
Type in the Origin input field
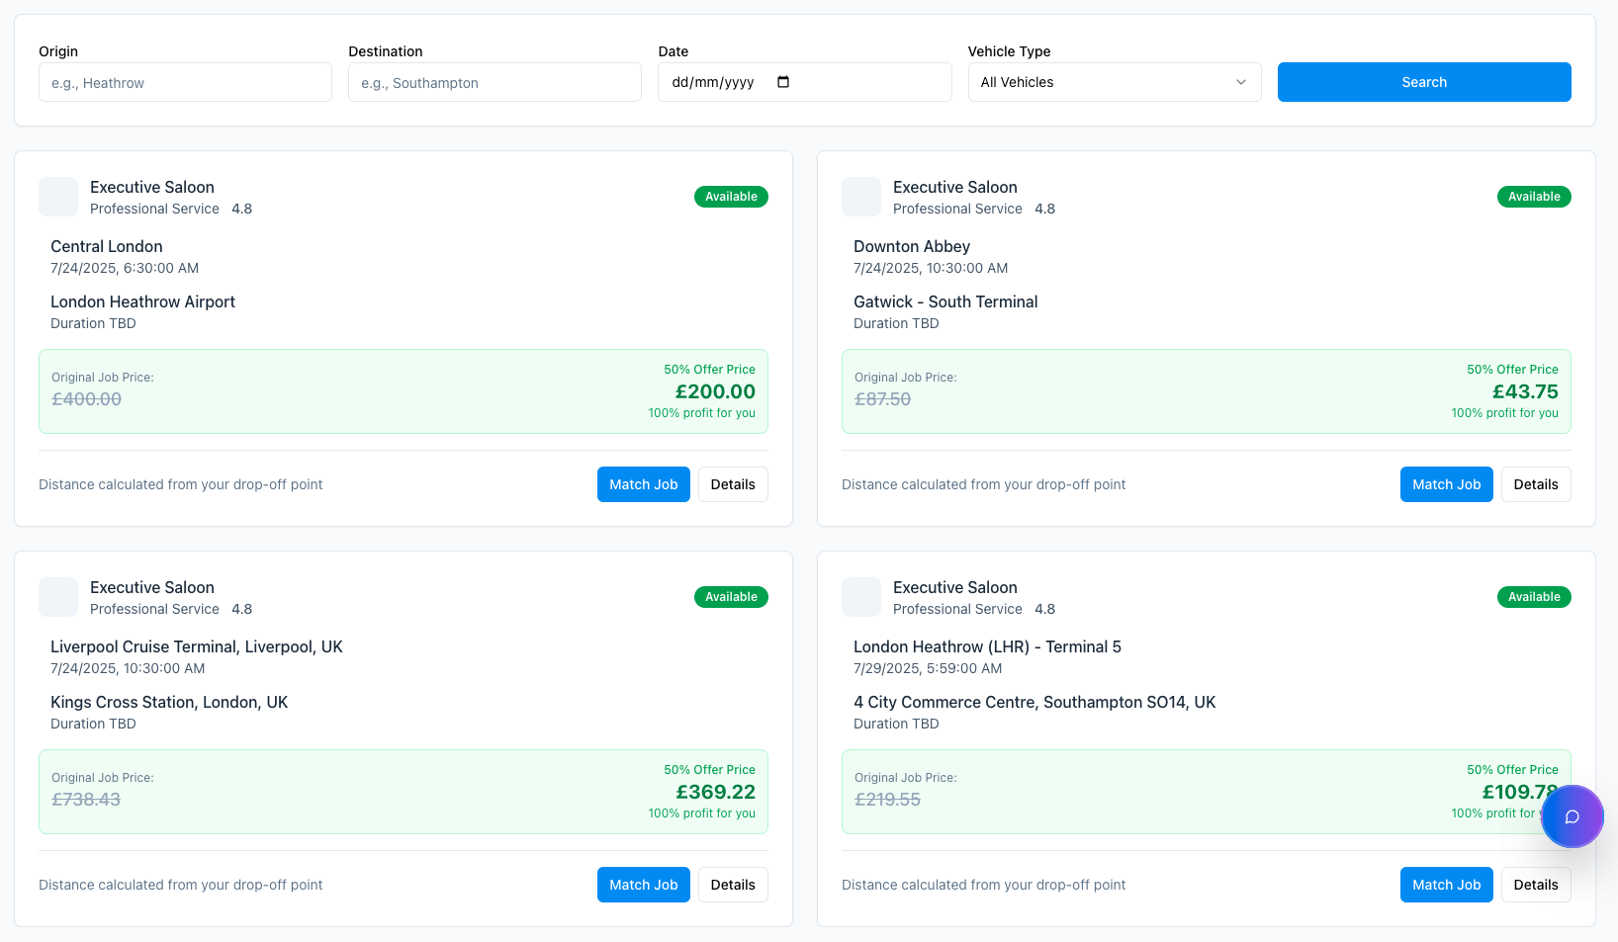[185, 82]
